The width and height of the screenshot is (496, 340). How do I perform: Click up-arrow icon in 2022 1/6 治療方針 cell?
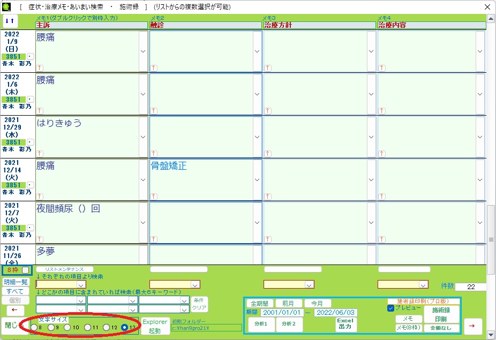pyautogui.click(x=268, y=111)
